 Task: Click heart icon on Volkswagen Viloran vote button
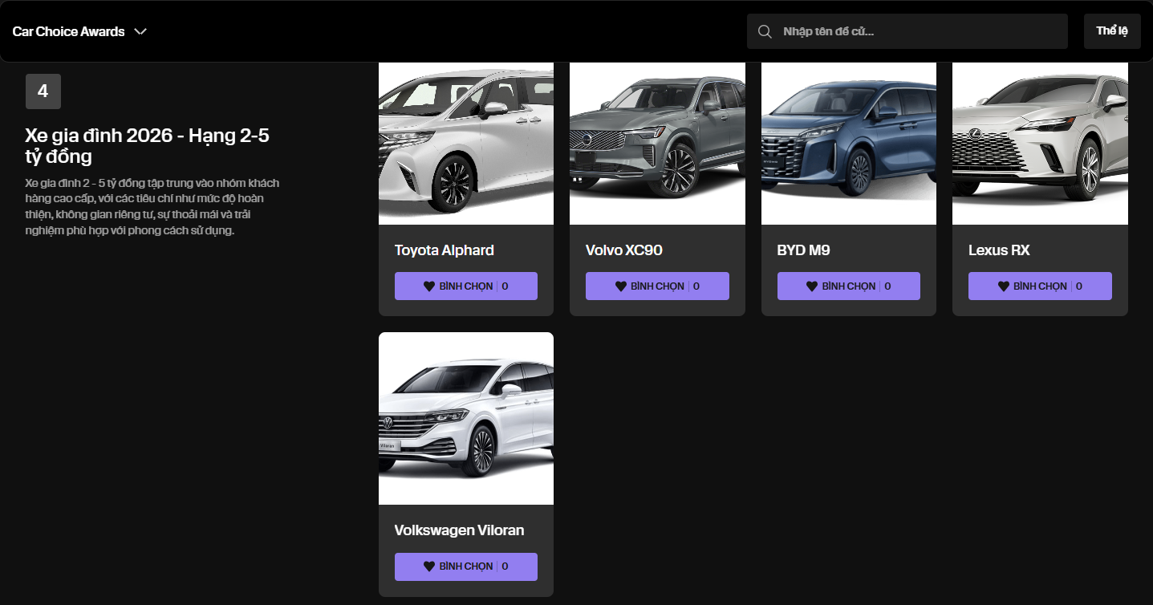tap(429, 566)
